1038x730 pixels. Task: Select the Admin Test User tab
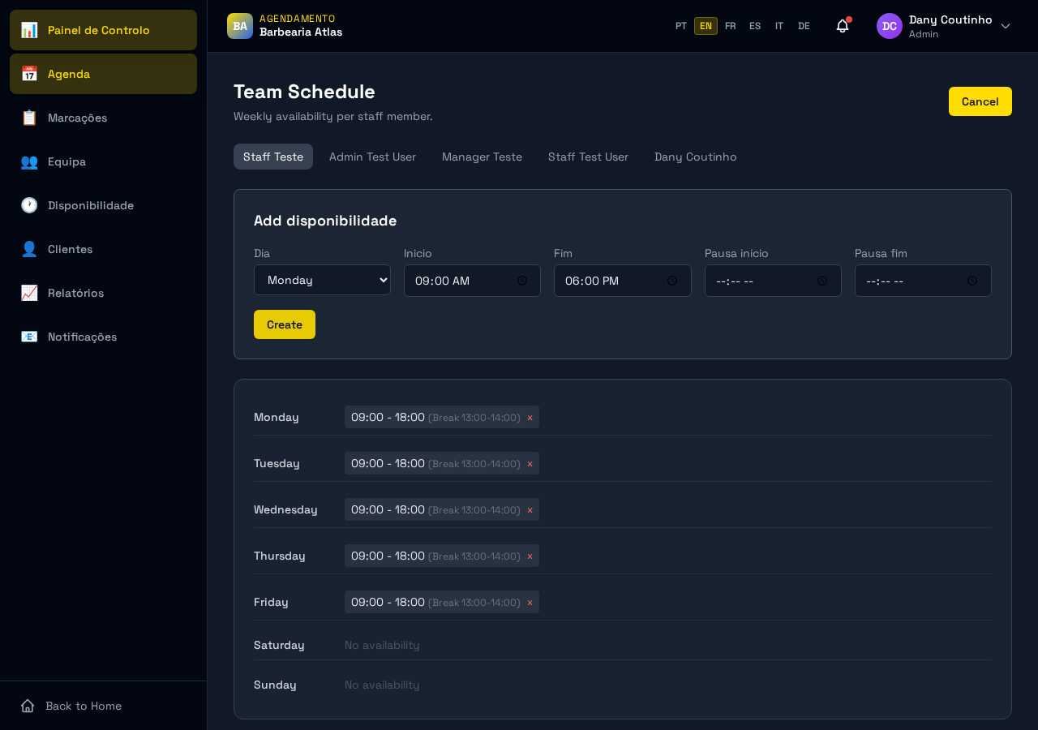coord(372,157)
